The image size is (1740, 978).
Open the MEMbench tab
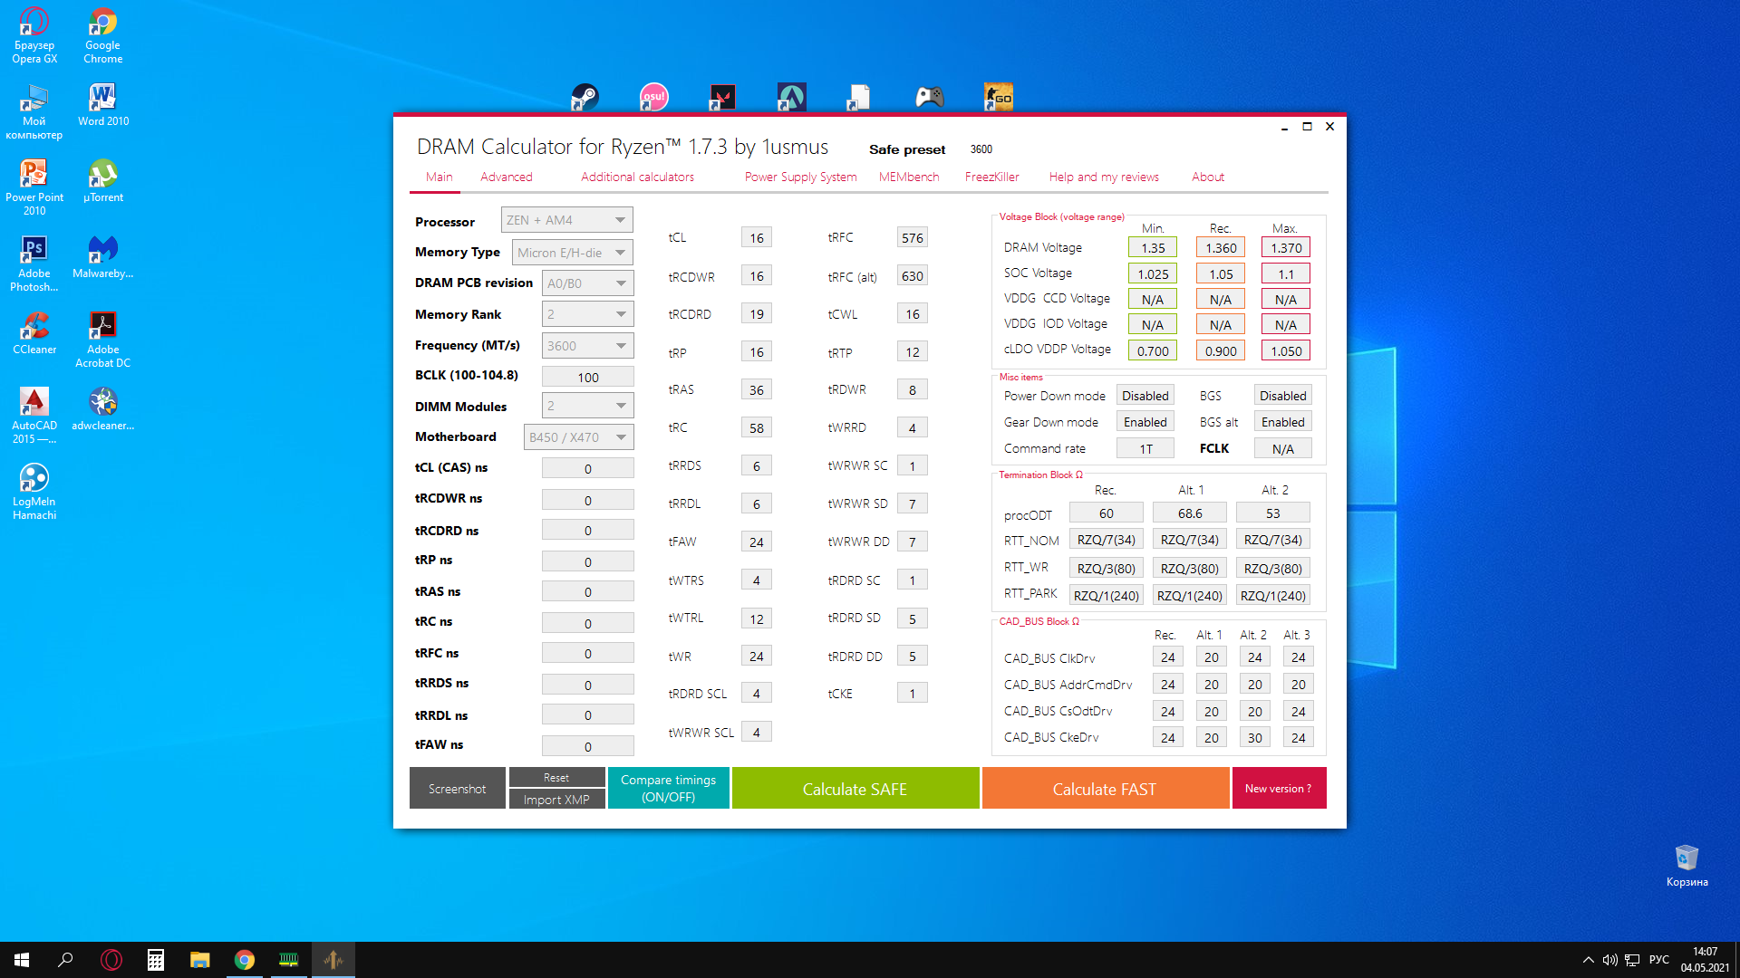coord(908,177)
